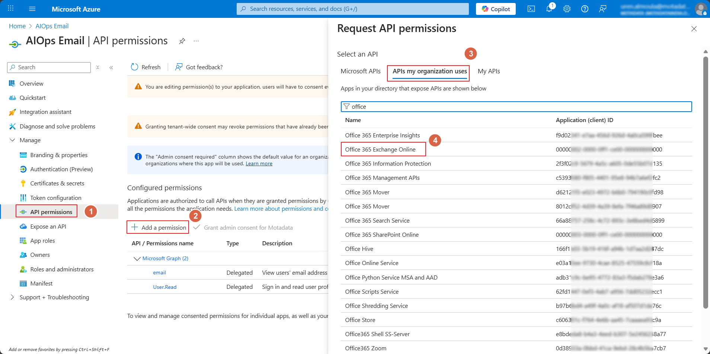Image resolution: width=710 pixels, height=354 pixels.
Task: Select Office 365 Exchange Online API
Action: pyautogui.click(x=380, y=149)
